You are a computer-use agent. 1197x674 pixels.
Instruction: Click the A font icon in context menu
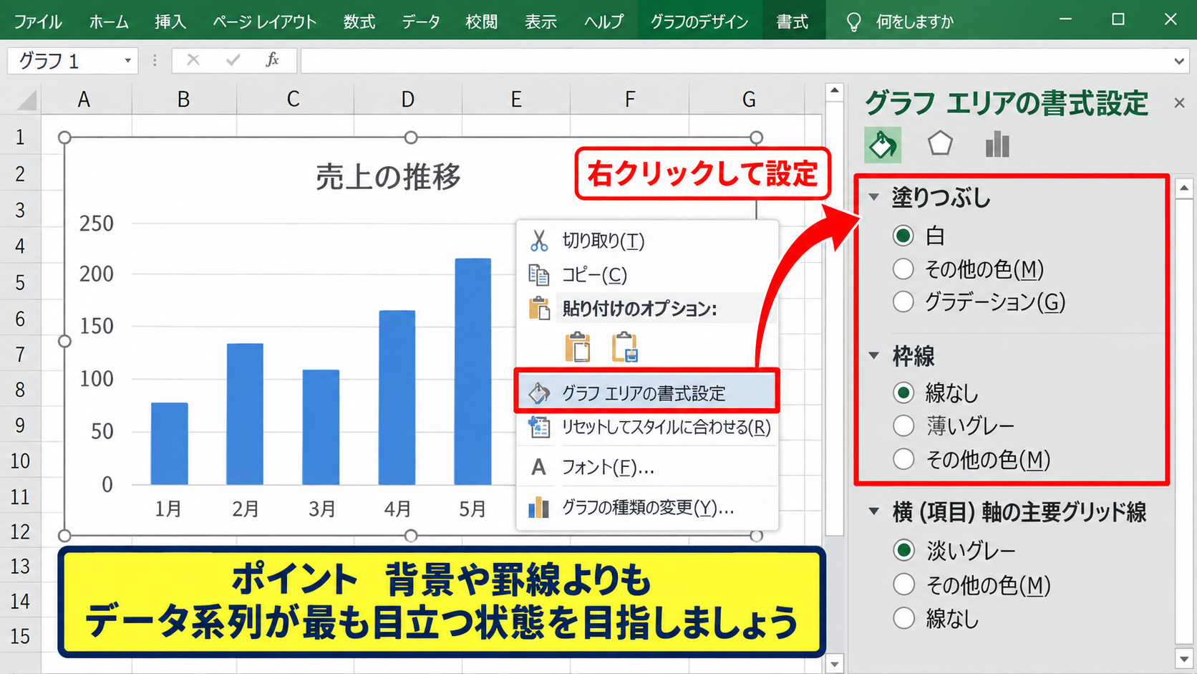click(x=538, y=468)
